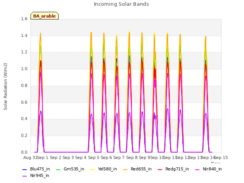The width and height of the screenshot is (244, 183).
Task: Select the Grn535_in legend label
Action: pyautogui.click(x=74, y=169)
